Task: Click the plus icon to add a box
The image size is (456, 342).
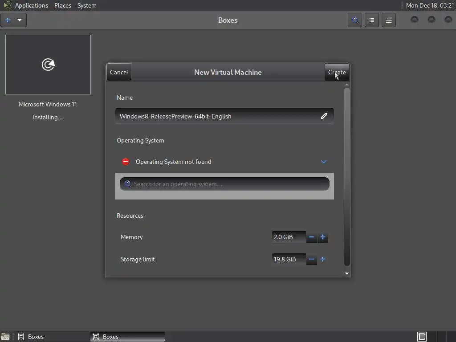Action: 8,20
